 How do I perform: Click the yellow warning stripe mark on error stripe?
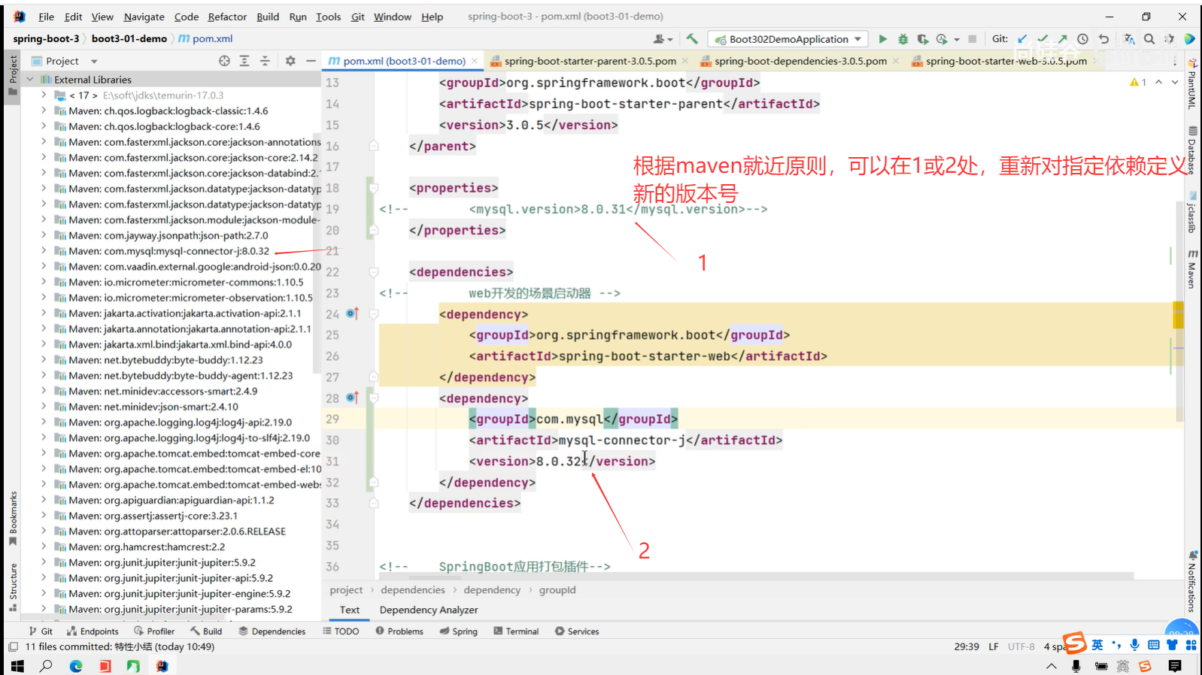1178,314
